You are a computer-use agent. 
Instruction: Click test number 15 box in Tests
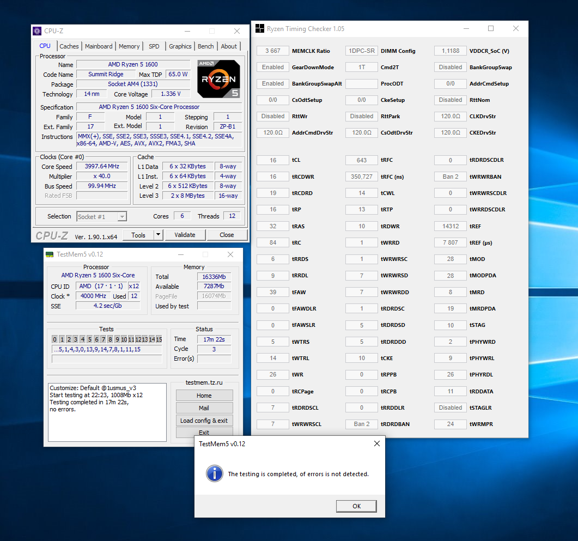pos(159,339)
